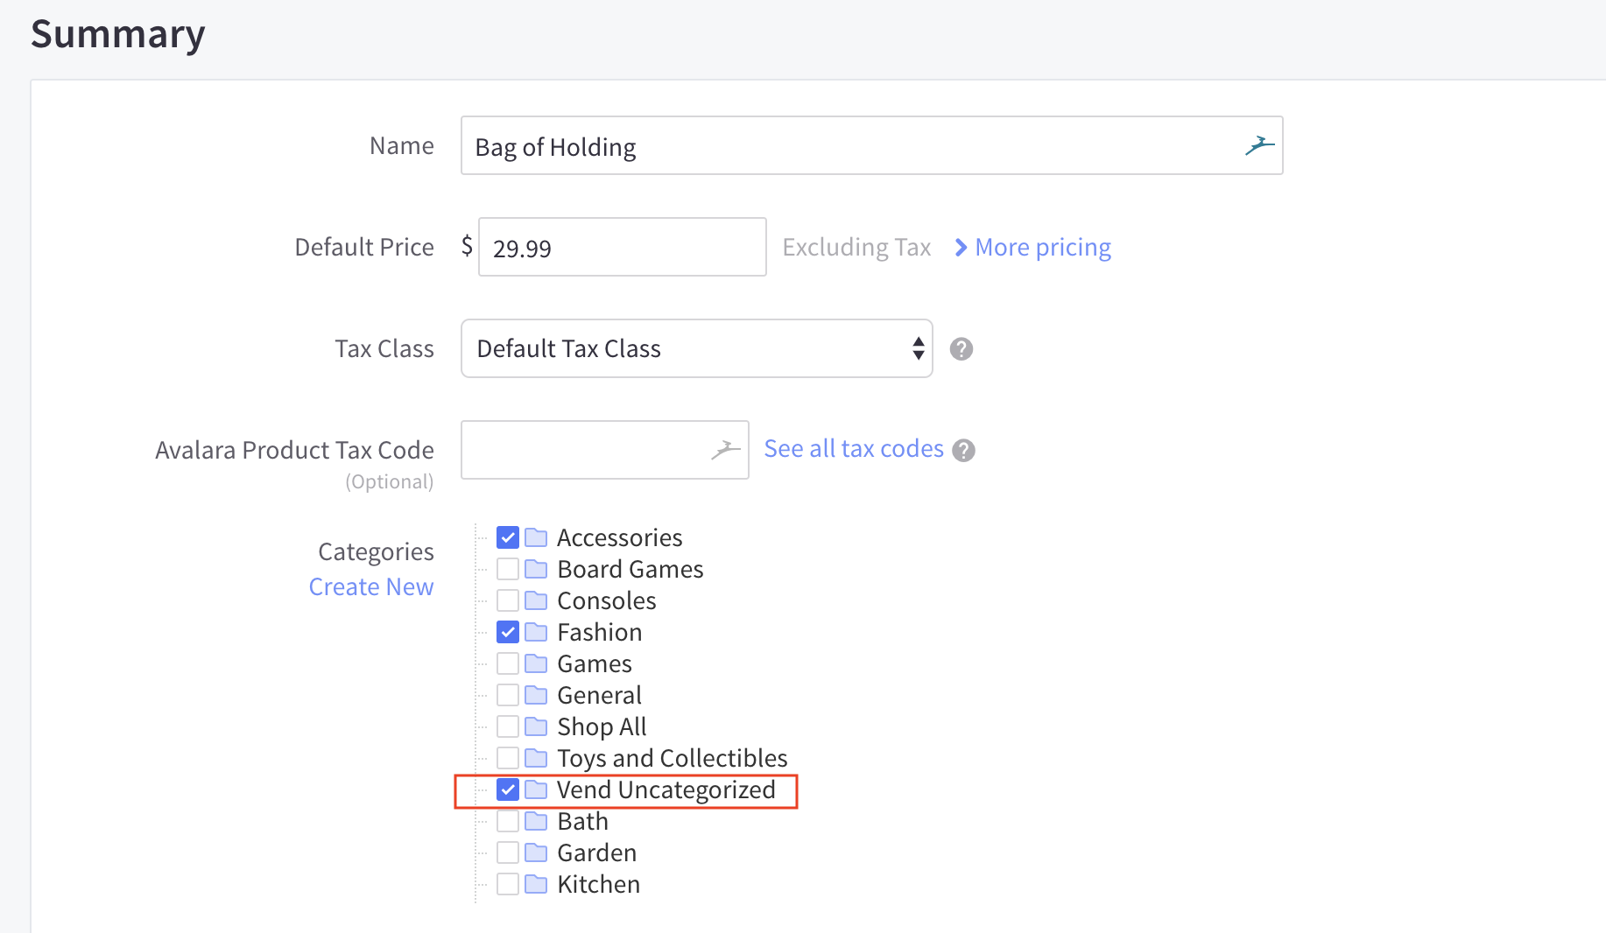The height and width of the screenshot is (933, 1606).
Task: Click the Accessories folder icon
Action: pyautogui.click(x=536, y=537)
